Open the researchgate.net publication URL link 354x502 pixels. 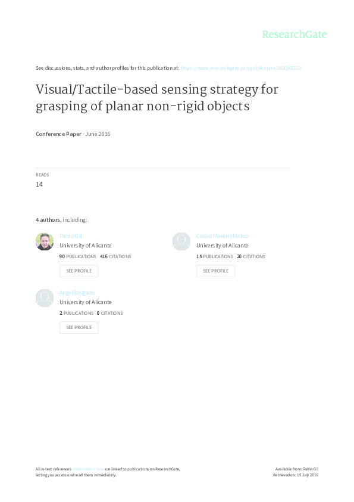coord(241,68)
